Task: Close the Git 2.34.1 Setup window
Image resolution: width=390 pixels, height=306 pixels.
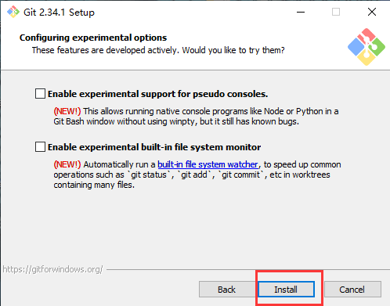Action: (372, 12)
